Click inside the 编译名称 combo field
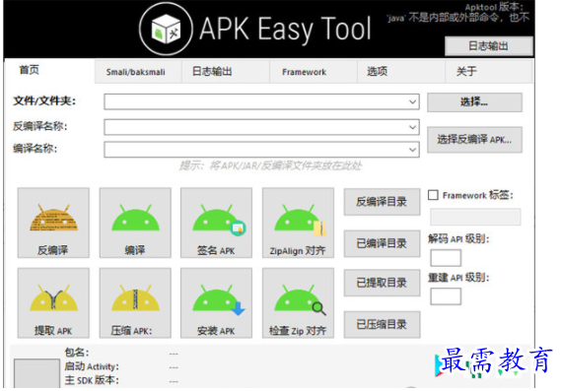The width and height of the screenshot is (561, 391). [261, 150]
